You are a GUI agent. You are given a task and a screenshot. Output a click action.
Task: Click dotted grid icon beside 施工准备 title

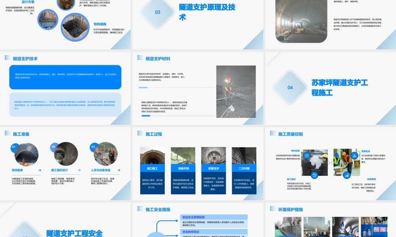7,133
